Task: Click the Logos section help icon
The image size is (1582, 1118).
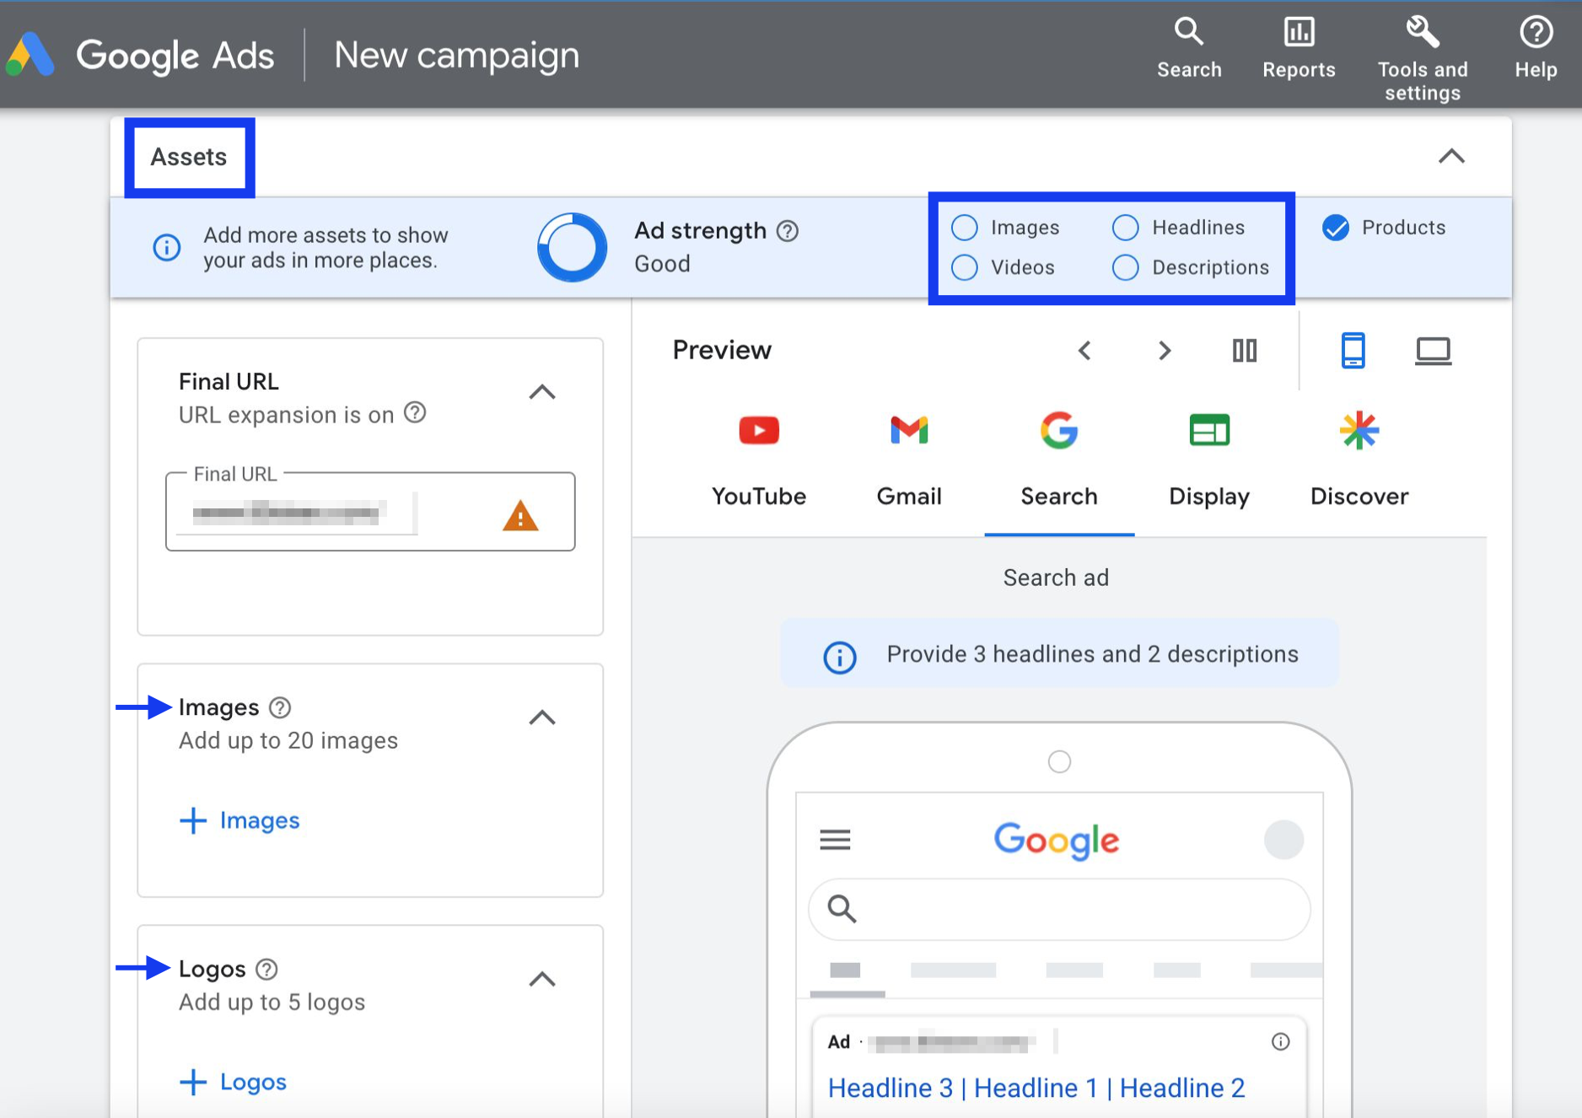Action: 266,970
